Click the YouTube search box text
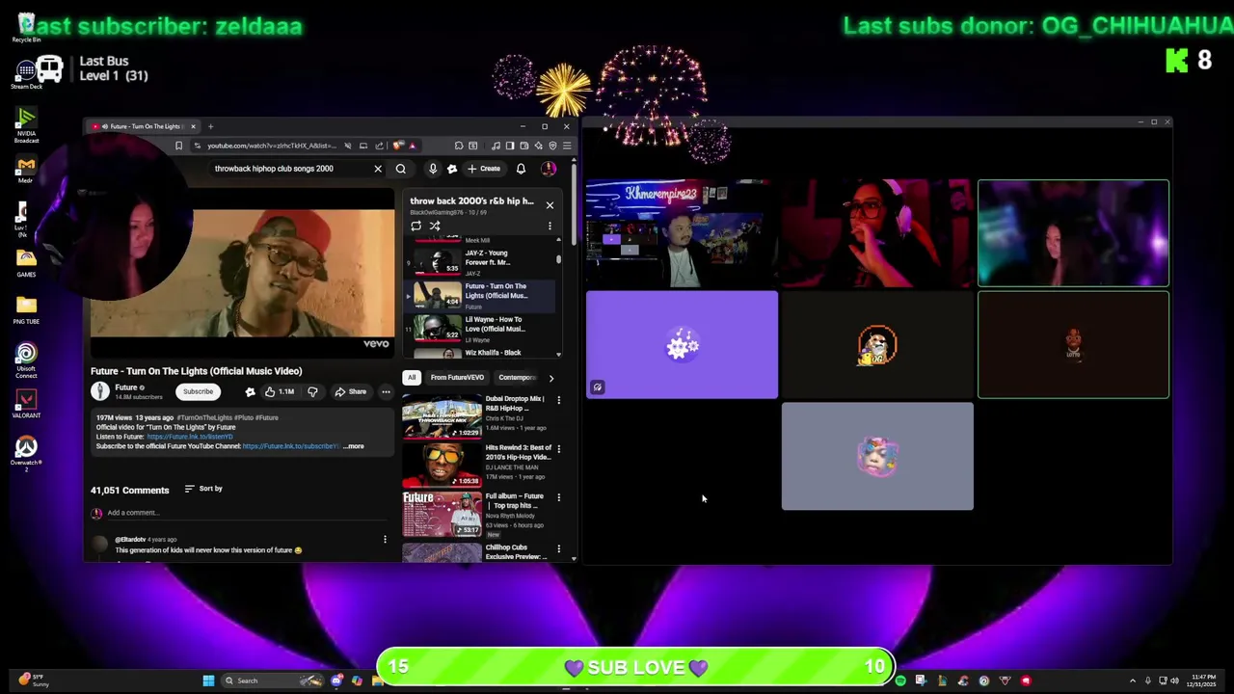The height and width of the screenshot is (694, 1234). [x=274, y=169]
